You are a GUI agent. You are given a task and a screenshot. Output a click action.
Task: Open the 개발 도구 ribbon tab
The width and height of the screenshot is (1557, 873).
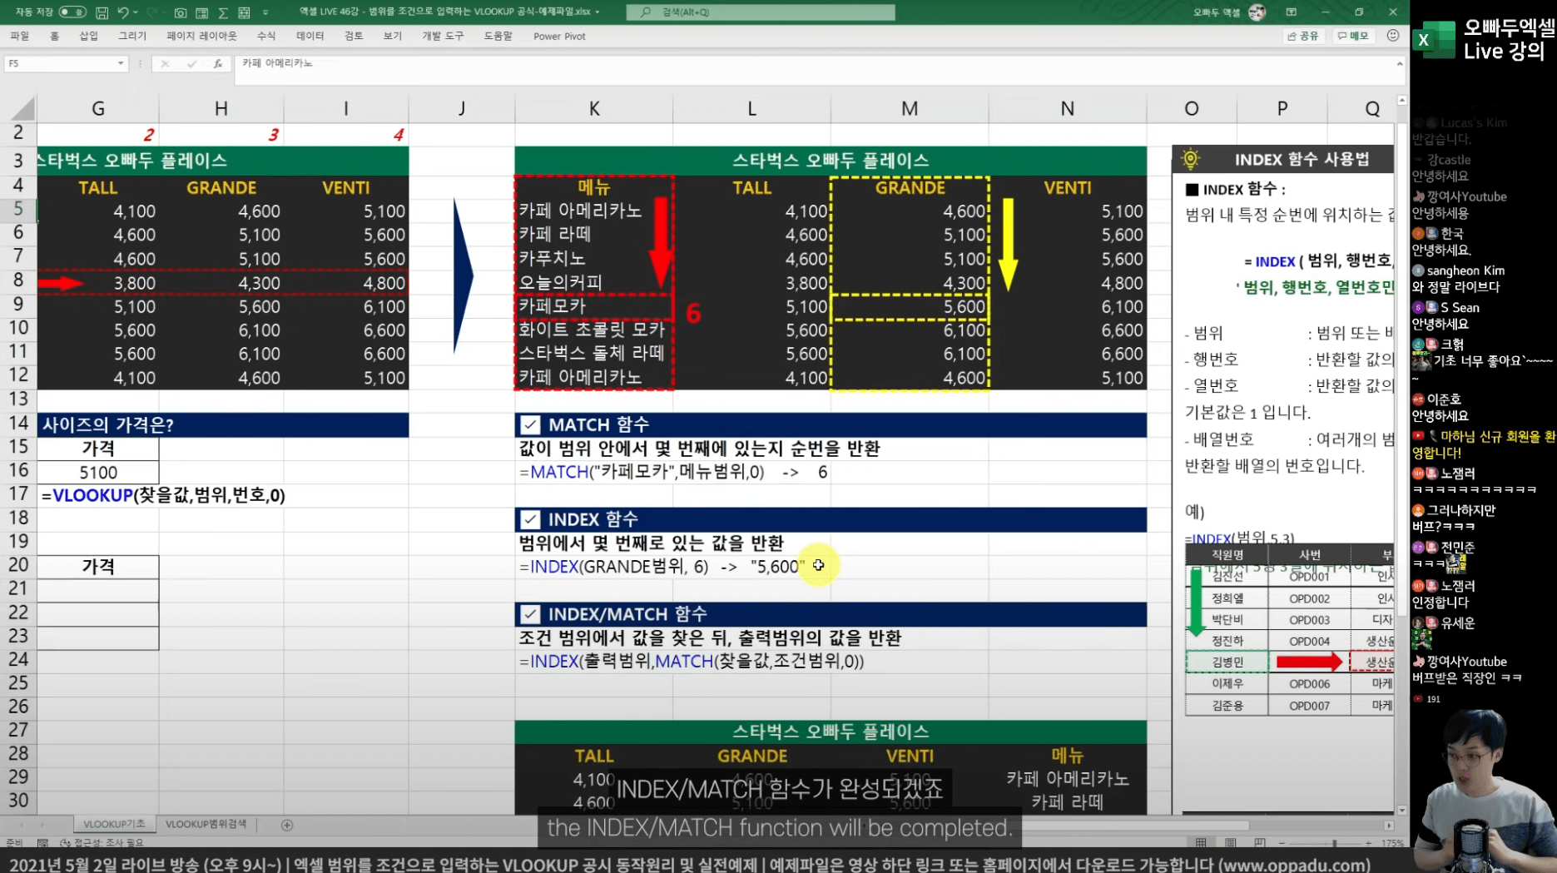pyautogui.click(x=443, y=36)
